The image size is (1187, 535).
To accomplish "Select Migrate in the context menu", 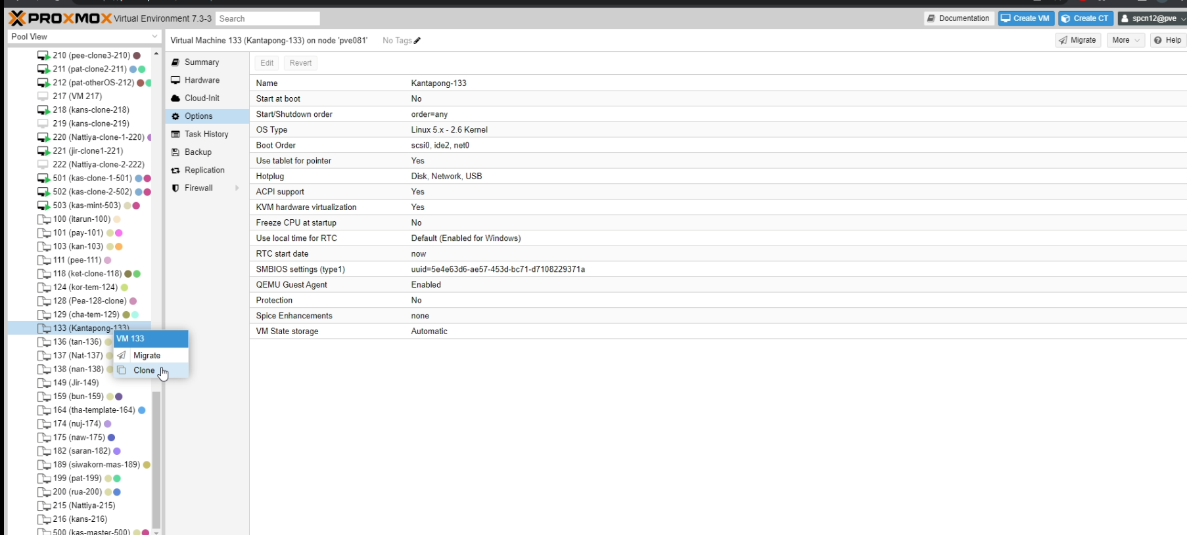I will point(151,355).
